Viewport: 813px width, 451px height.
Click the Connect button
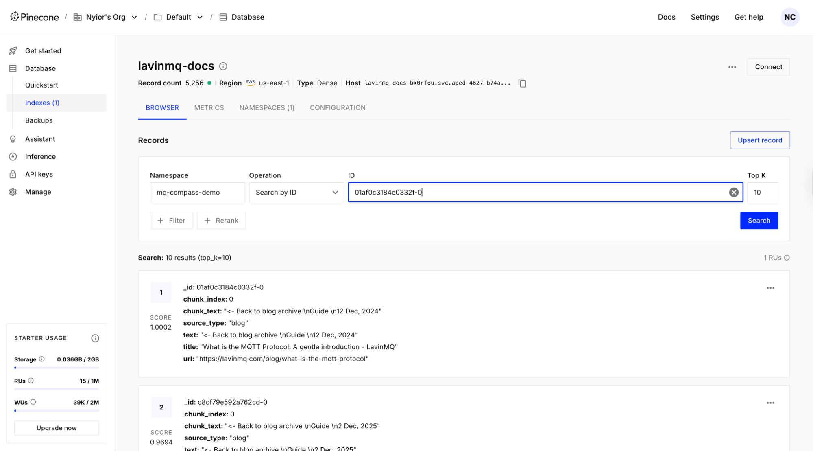[768, 67]
